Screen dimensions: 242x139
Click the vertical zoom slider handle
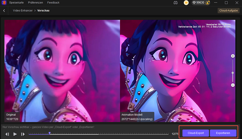(x=233, y=73)
